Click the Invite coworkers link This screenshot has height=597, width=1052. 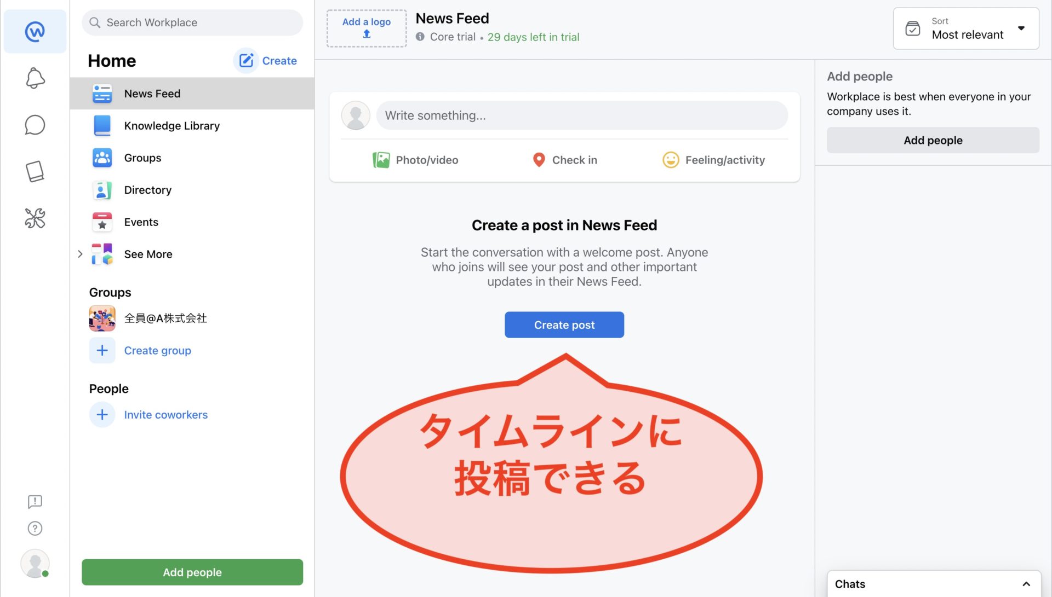(x=165, y=415)
